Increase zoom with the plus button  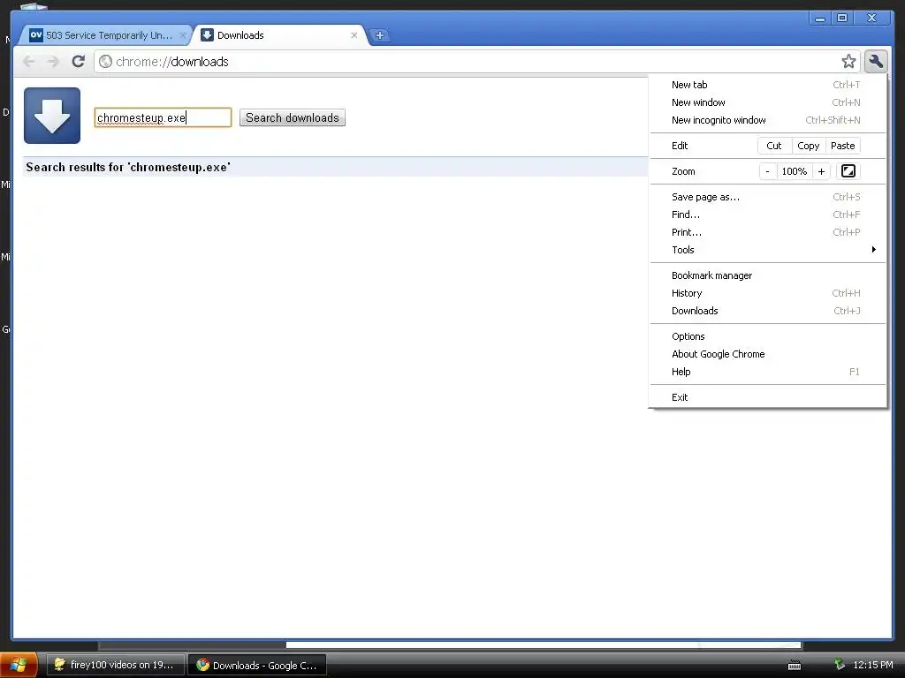[x=821, y=171]
